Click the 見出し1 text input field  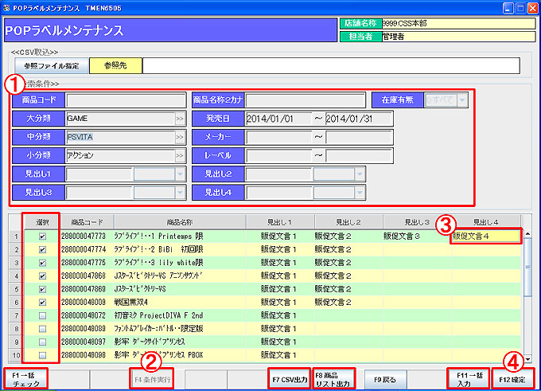point(99,174)
